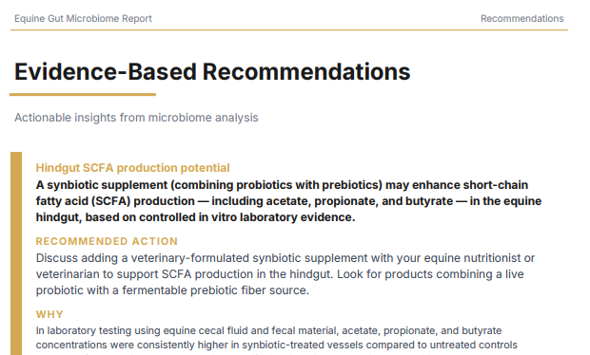Click the paragraph starting Discuss adding a veterinary-formulated
The image size is (590, 355).
(285, 274)
